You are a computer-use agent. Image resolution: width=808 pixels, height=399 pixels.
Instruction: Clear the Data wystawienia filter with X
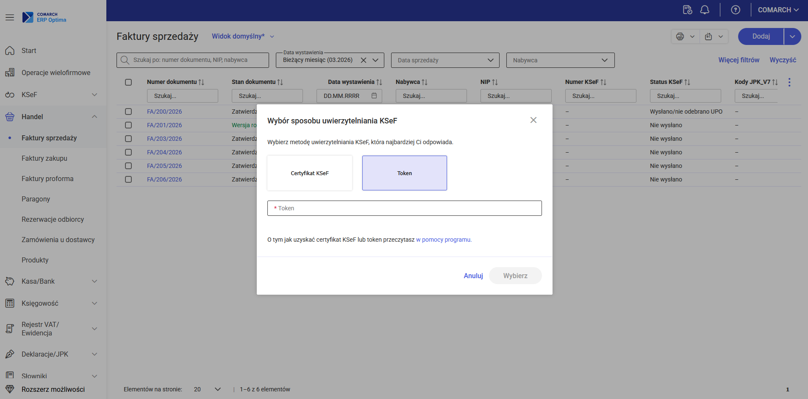[x=364, y=60]
